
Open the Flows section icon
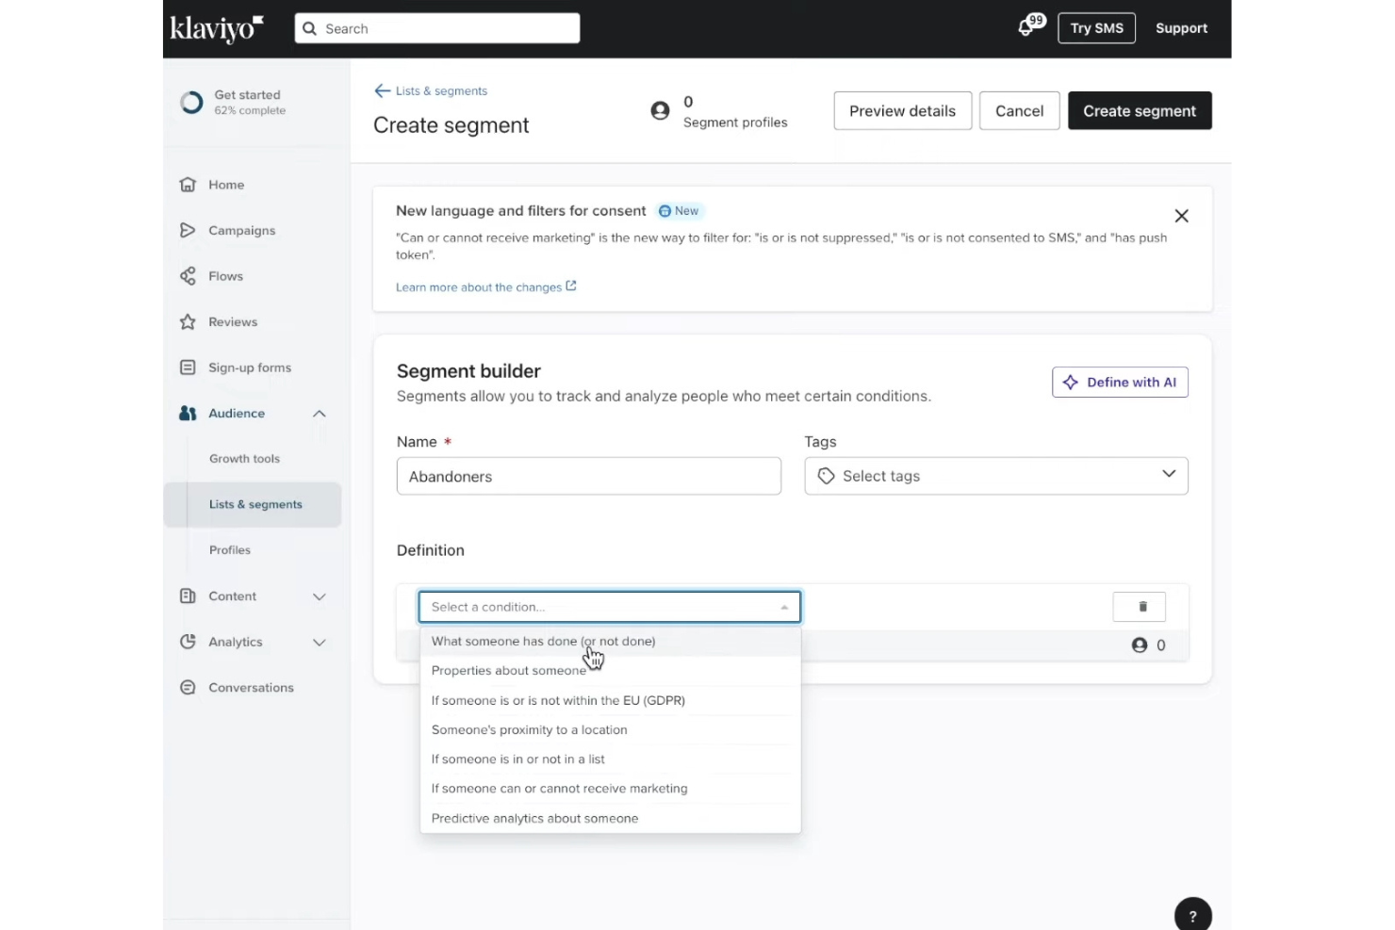(x=189, y=276)
